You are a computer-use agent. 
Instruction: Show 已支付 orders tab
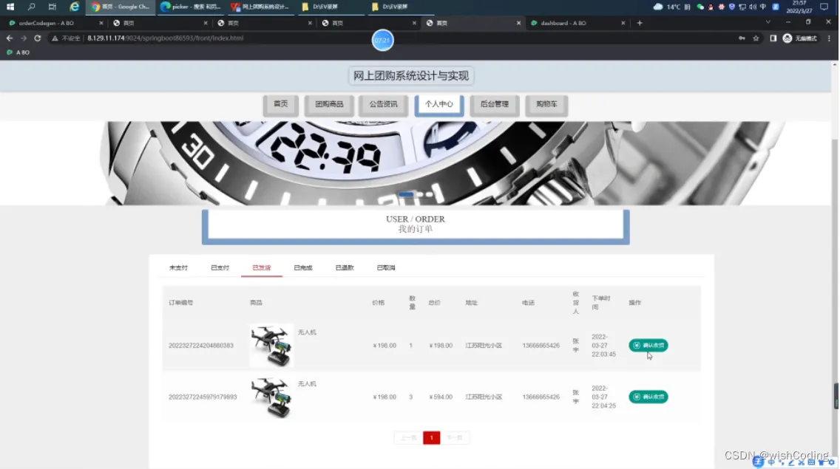(x=220, y=267)
